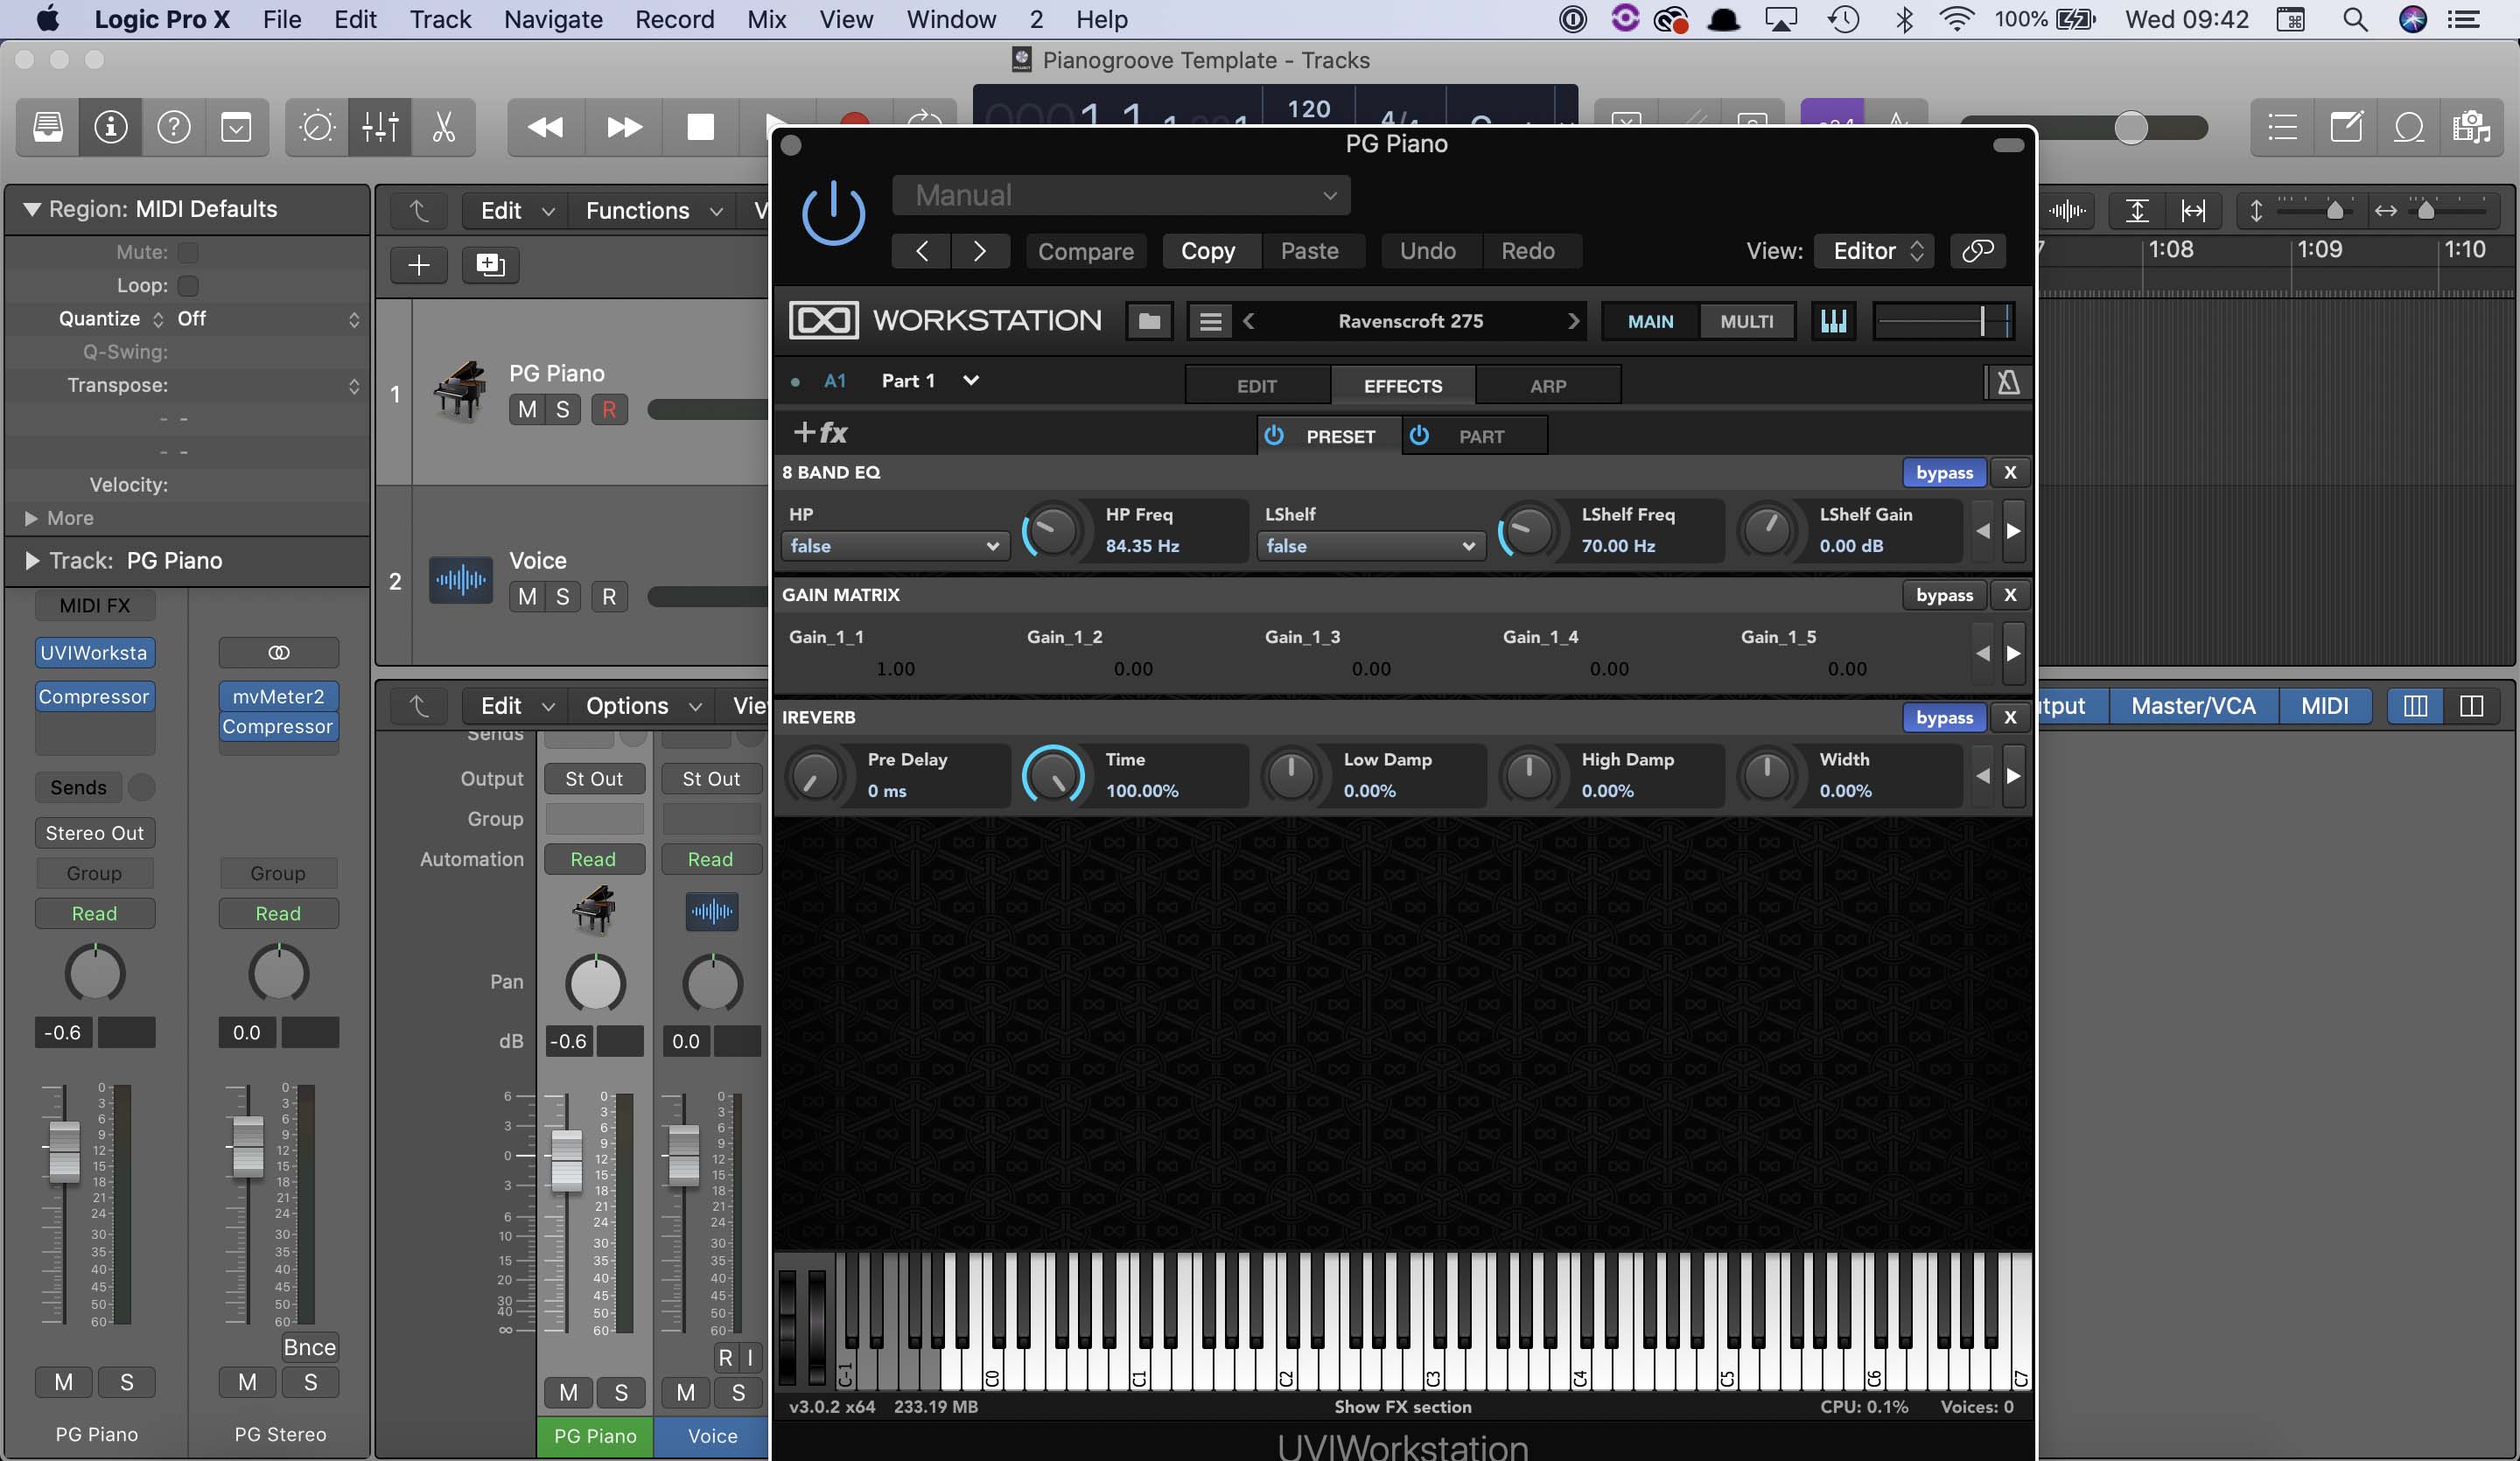Open the Note Pads icon
Viewport: 2520px width, 1461px height.
tap(2346, 127)
